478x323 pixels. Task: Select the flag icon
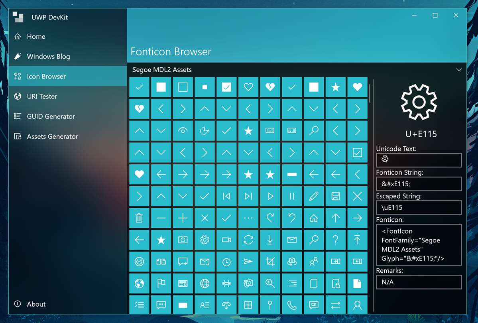click(161, 284)
